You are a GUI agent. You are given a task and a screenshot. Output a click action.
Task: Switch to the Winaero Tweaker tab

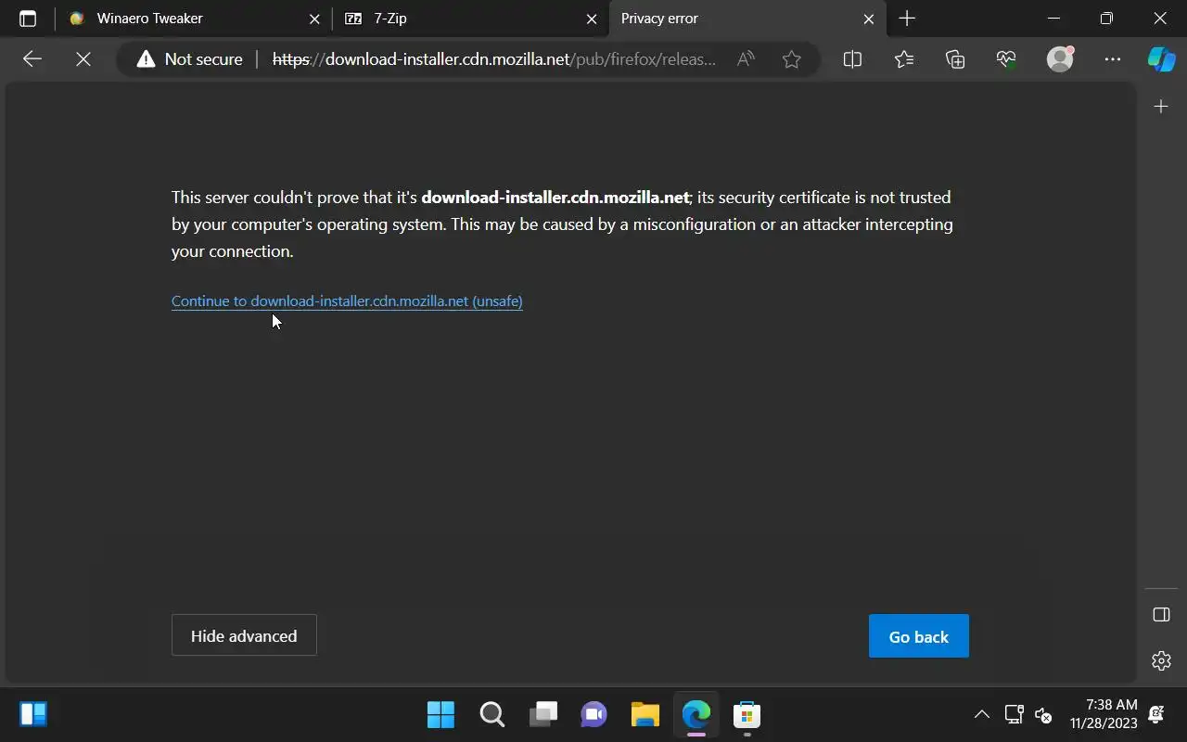[x=194, y=19]
